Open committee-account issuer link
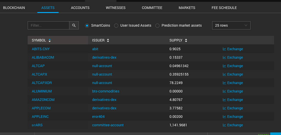Screen dimensions: 281x135 coord(108,125)
